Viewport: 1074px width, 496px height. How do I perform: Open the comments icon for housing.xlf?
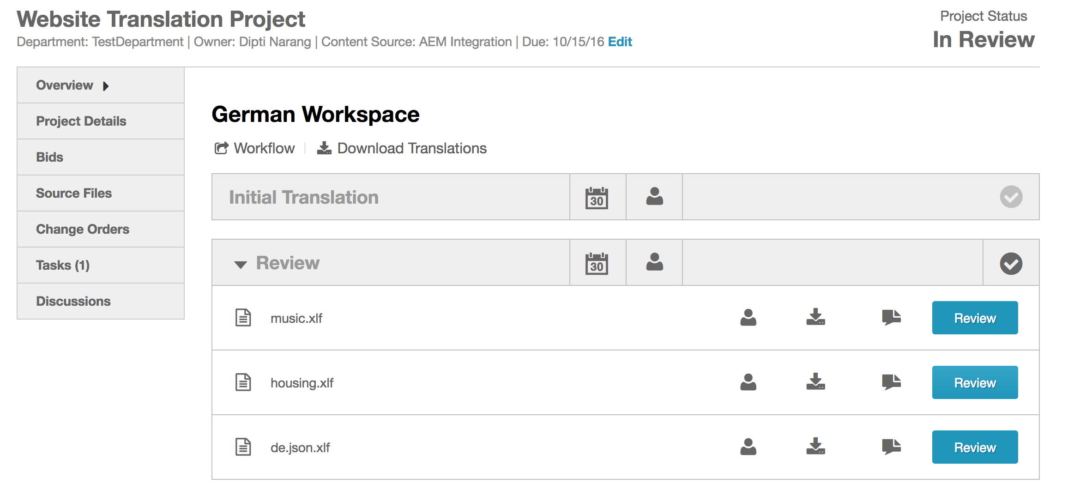pos(891,382)
